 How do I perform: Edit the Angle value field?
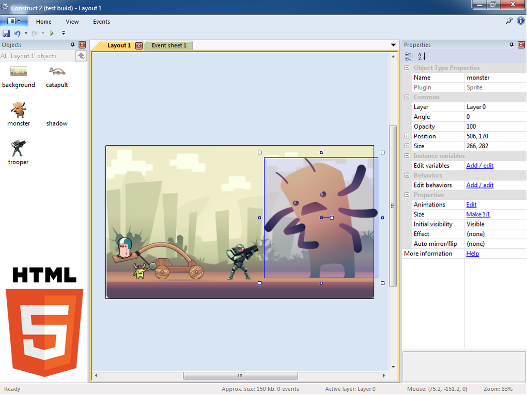(x=495, y=117)
